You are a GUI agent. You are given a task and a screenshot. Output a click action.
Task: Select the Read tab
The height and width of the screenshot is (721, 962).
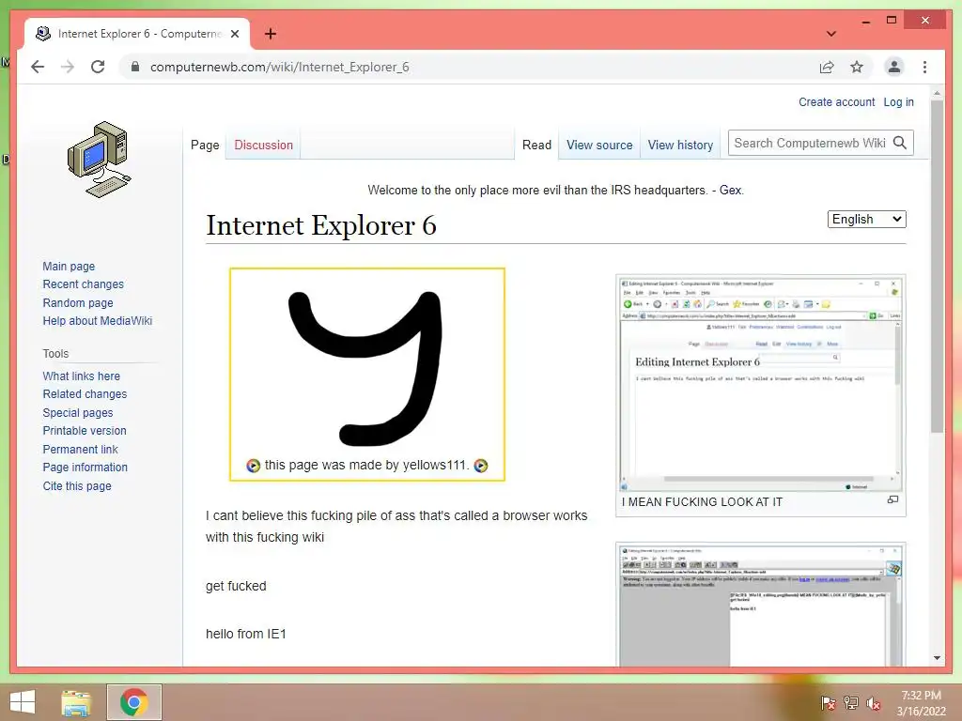(536, 146)
